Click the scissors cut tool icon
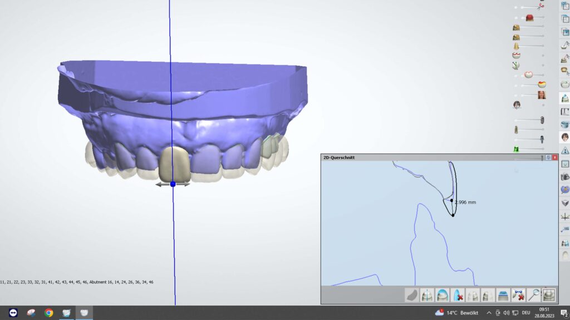 [x=540, y=6]
